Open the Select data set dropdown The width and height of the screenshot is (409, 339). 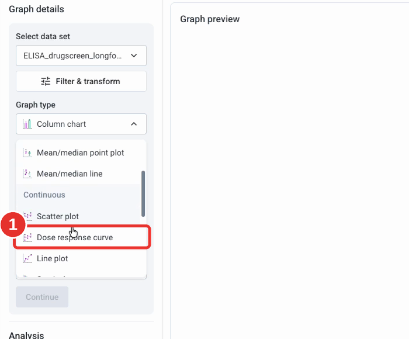click(x=81, y=56)
